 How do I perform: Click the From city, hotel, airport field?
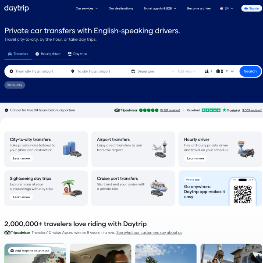[x=36, y=71]
